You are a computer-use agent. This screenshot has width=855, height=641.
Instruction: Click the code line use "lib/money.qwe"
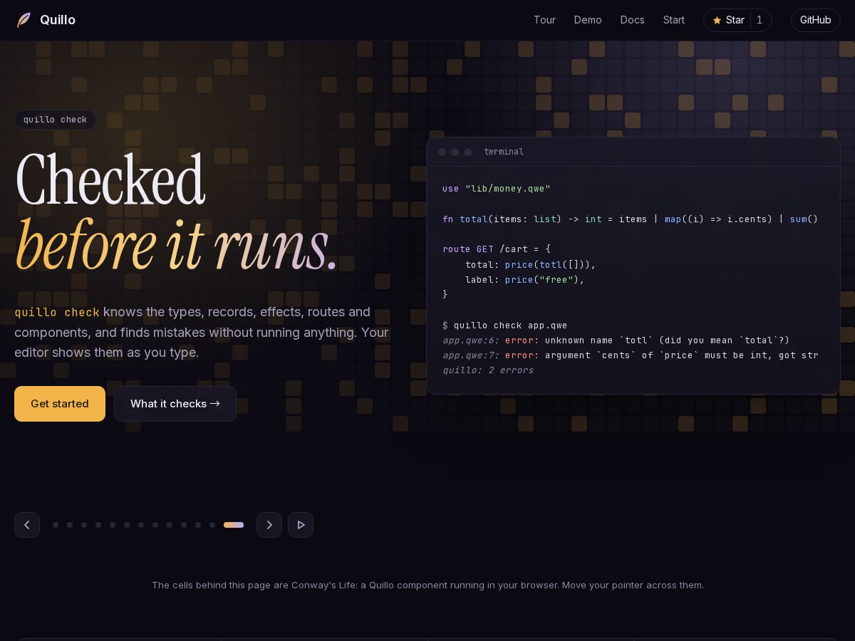(497, 189)
